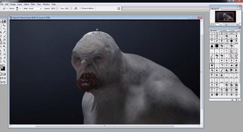Viewport: 243px width, 132px height.
Task: Select the Slice tool in the toolbox
Action: 4,32
